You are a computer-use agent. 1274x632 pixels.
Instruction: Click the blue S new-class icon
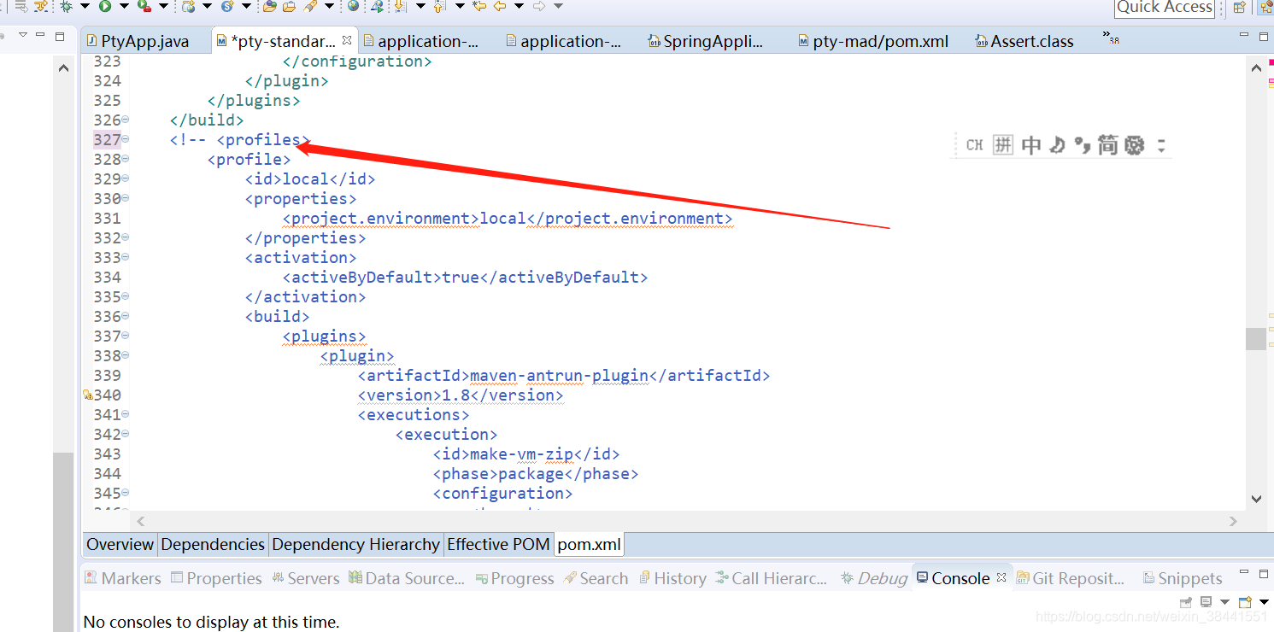click(x=227, y=6)
